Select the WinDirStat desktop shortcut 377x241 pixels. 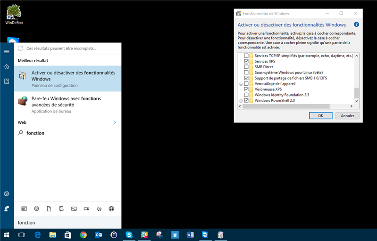click(14, 15)
